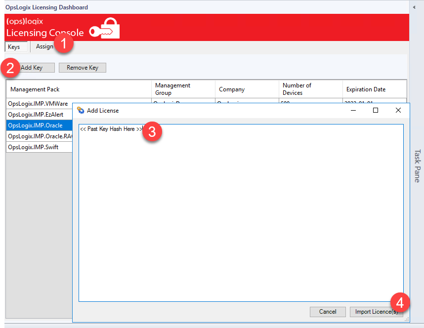Select the OpsLogix.IMP.Swift row
The height and width of the screenshot is (328, 424).
point(40,147)
